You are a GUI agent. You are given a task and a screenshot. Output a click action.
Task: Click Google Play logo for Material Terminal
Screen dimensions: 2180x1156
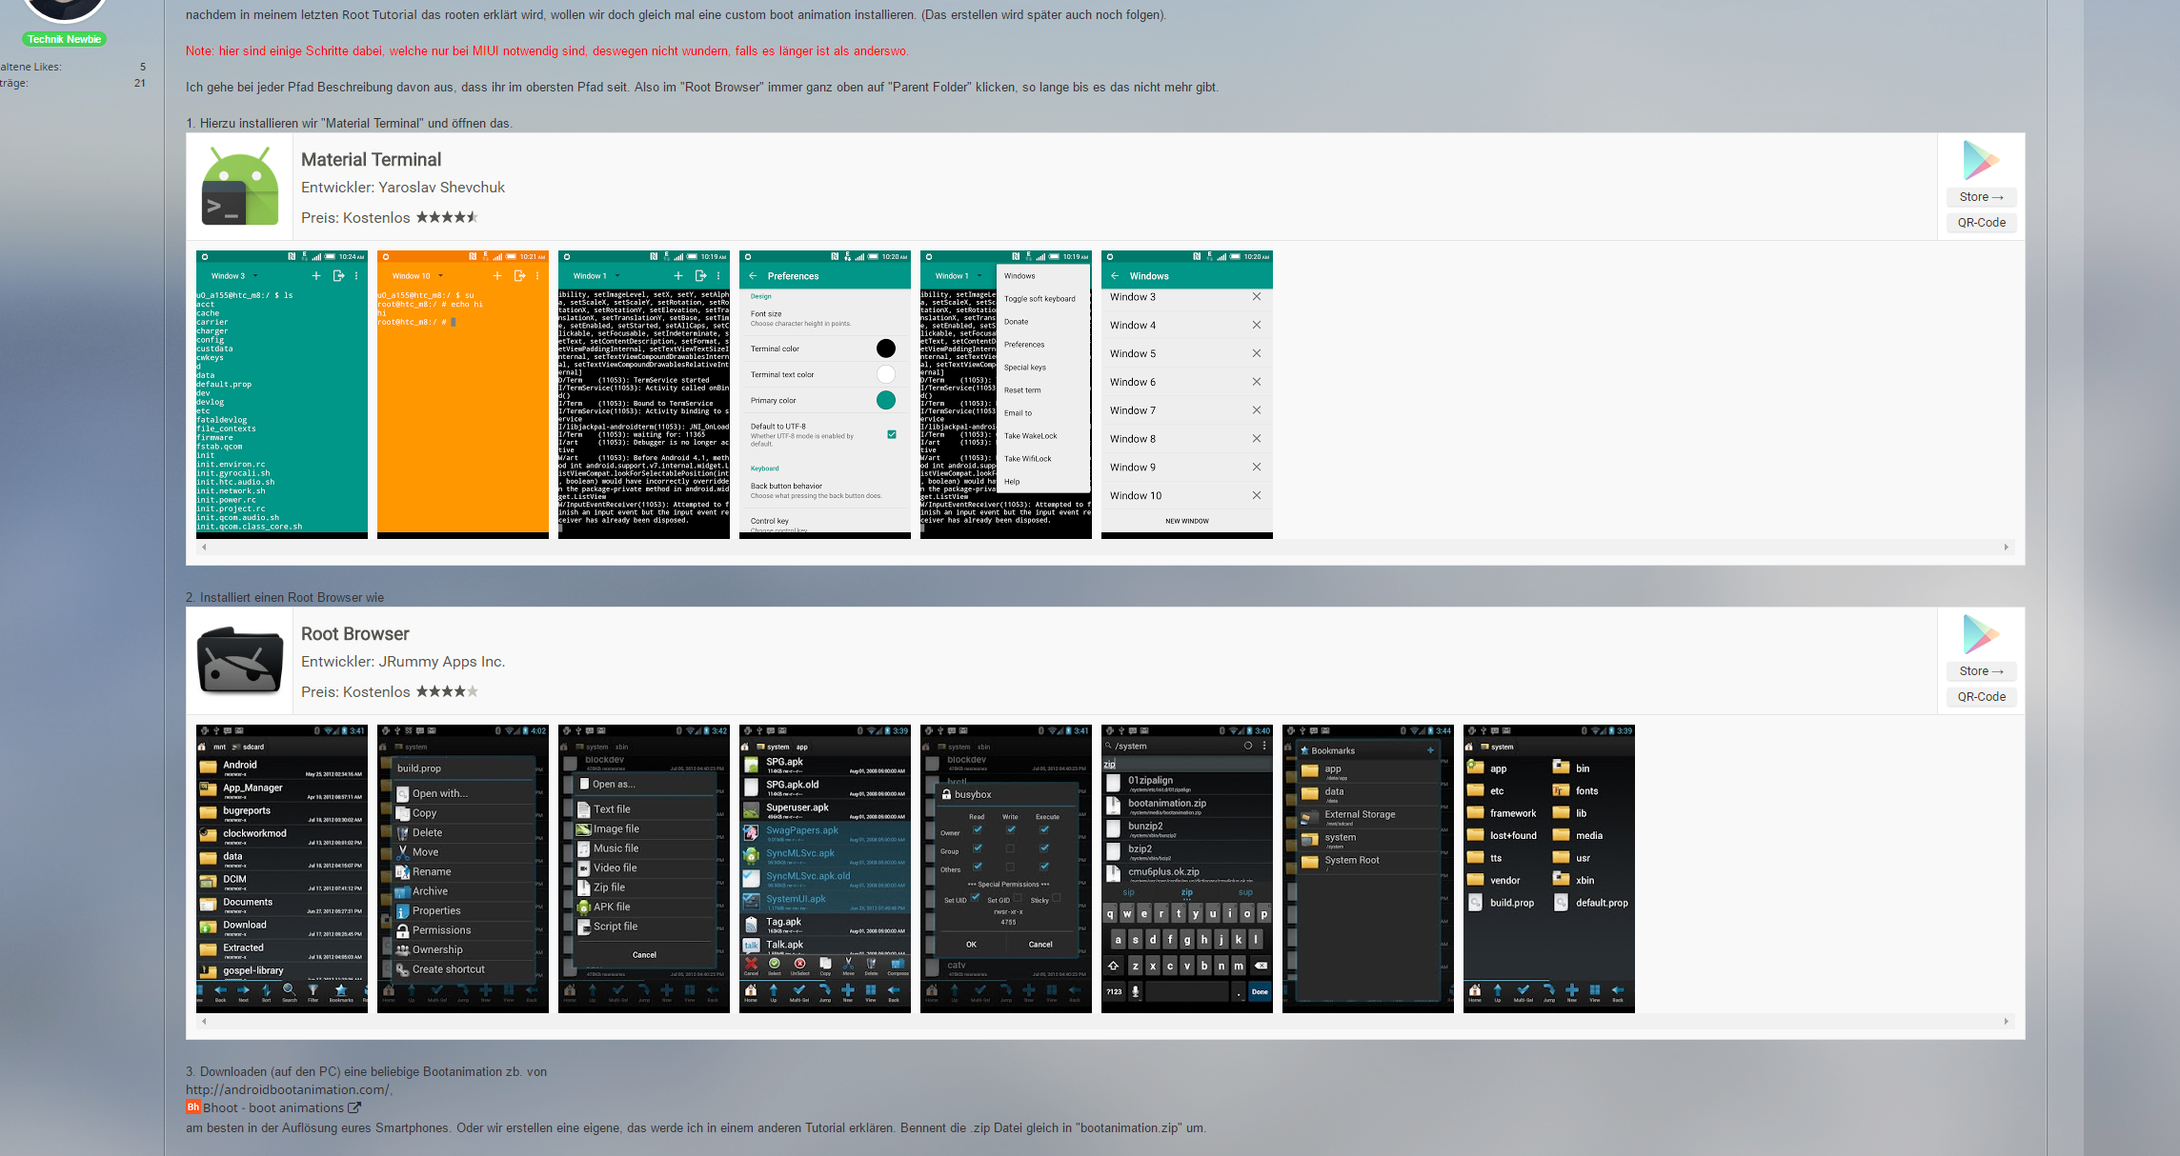point(1981,160)
